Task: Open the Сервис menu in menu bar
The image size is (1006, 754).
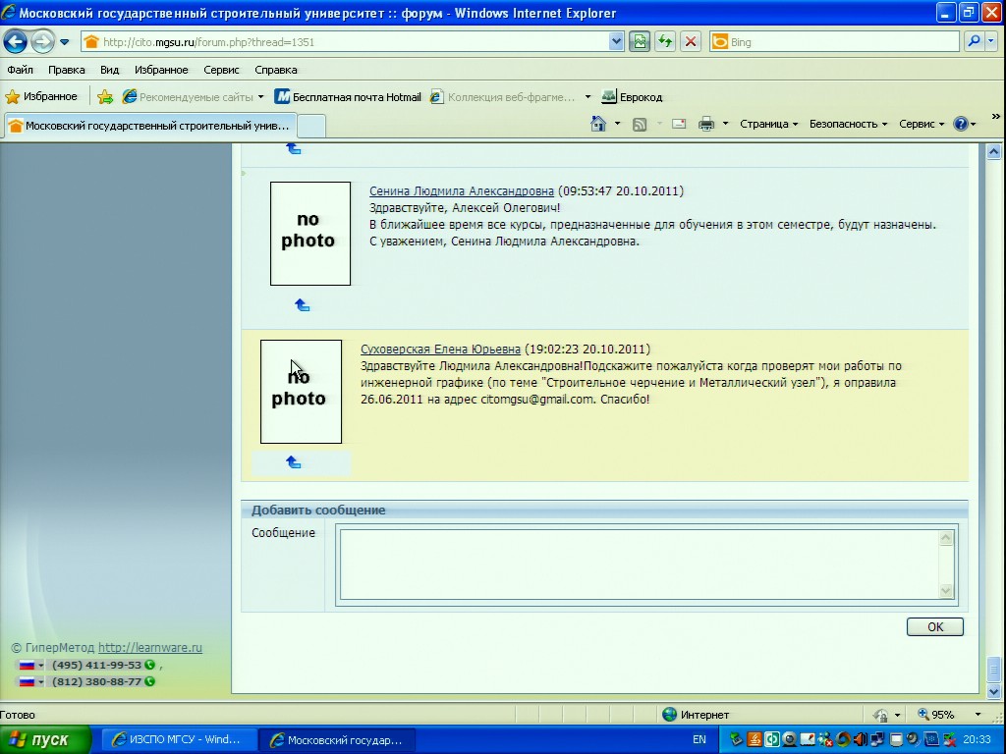Action: [221, 70]
